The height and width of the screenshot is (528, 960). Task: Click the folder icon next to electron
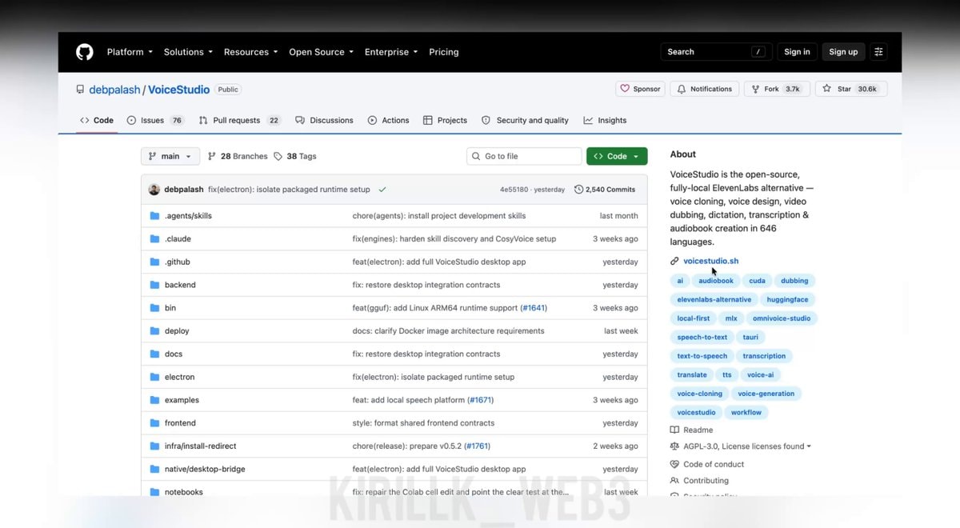[154, 377]
